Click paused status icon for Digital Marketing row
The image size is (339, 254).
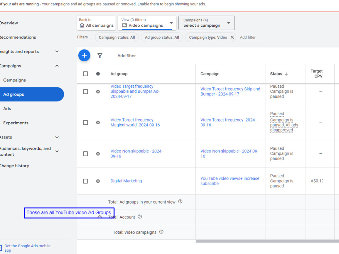98,181
